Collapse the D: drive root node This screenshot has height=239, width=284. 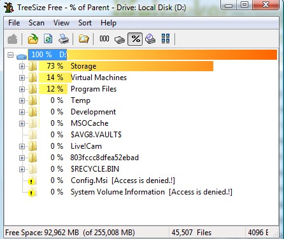click(x=10, y=55)
